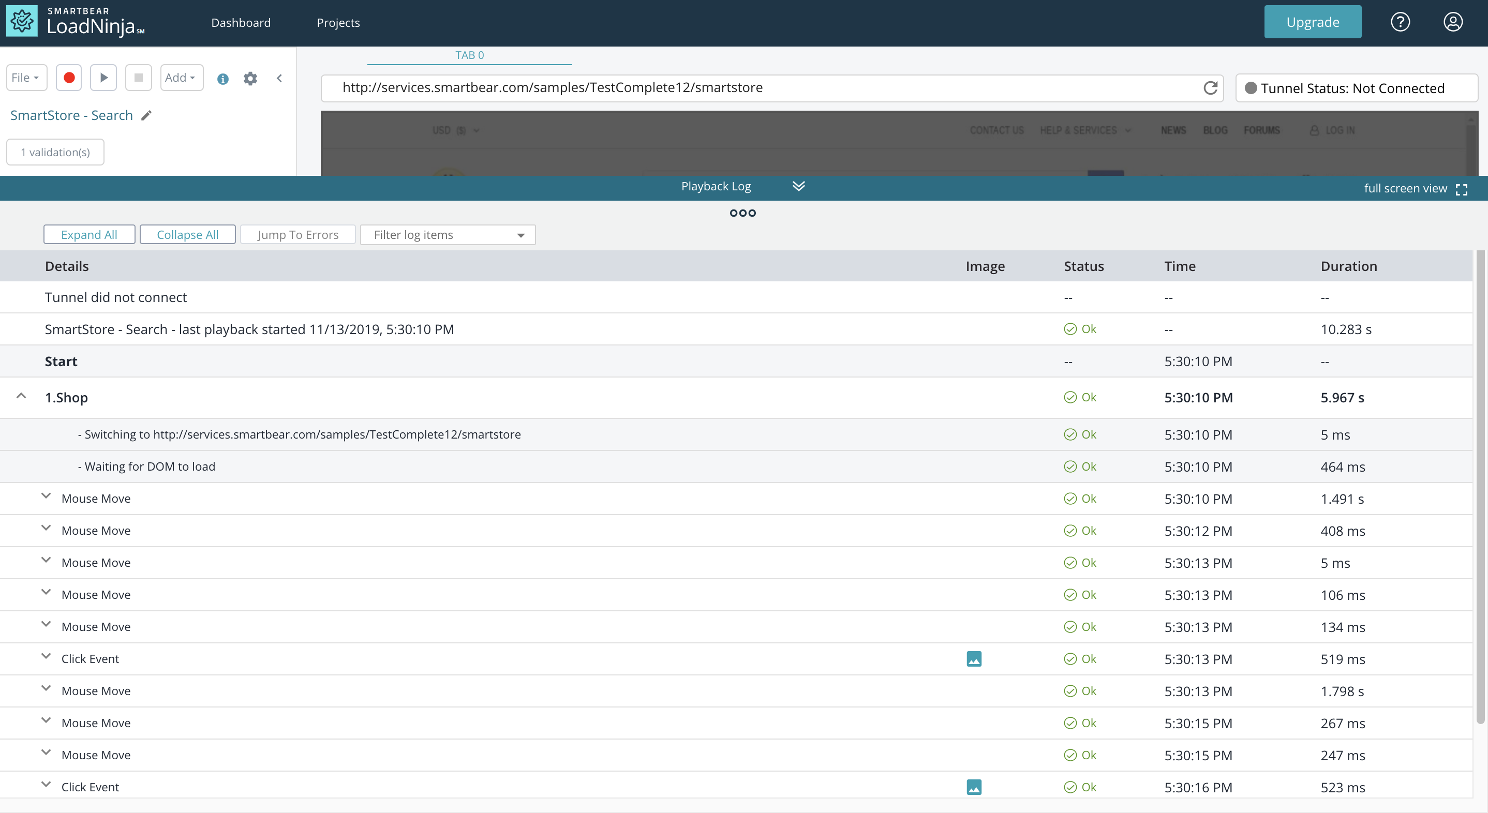
Task: Select the TAB 0 browser tab
Action: coord(469,55)
